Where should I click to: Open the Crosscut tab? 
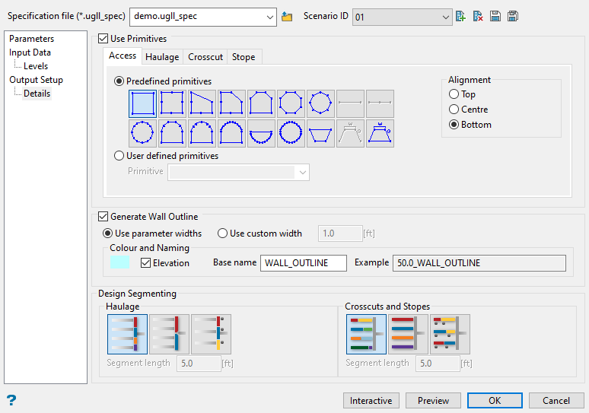[205, 57]
